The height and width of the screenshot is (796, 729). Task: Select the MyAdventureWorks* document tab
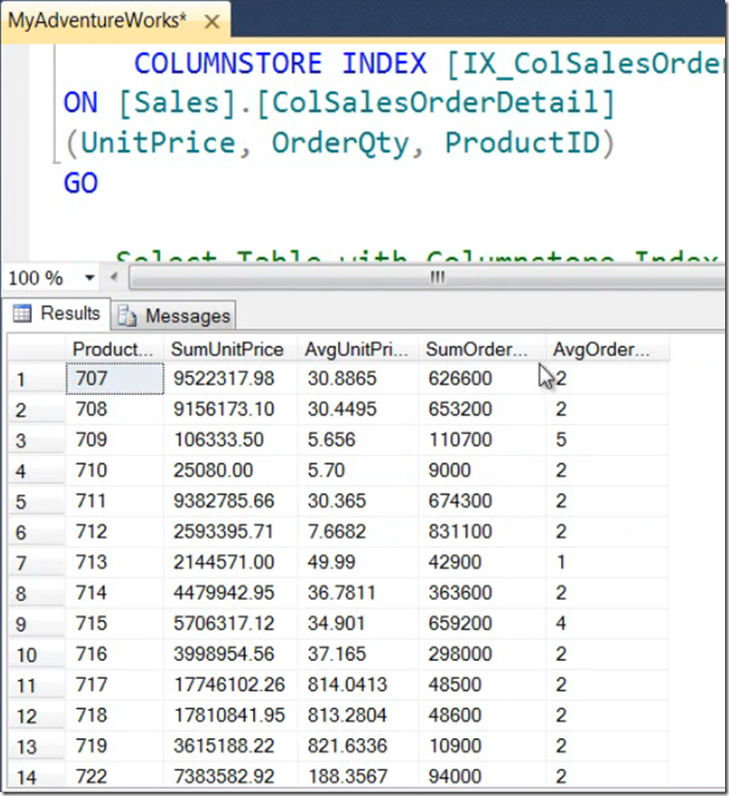click(x=115, y=21)
